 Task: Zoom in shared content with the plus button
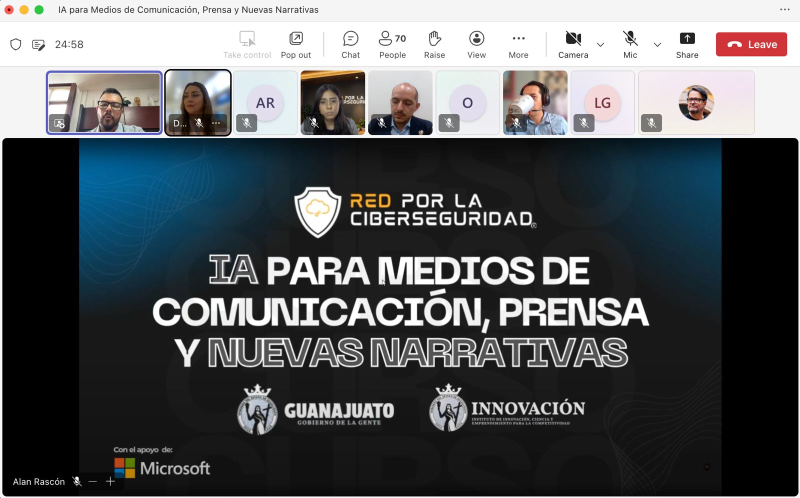coord(110,481)
